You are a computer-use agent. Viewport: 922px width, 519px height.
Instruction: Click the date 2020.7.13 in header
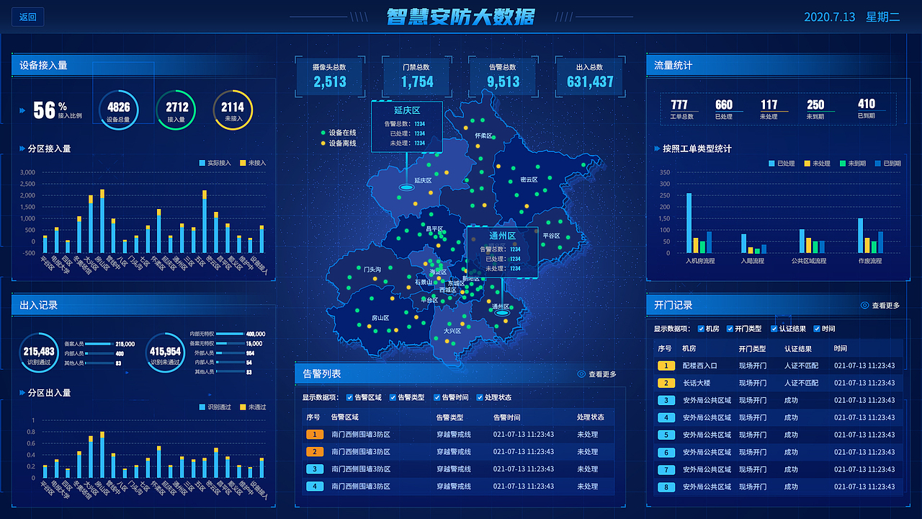[829, 17]
